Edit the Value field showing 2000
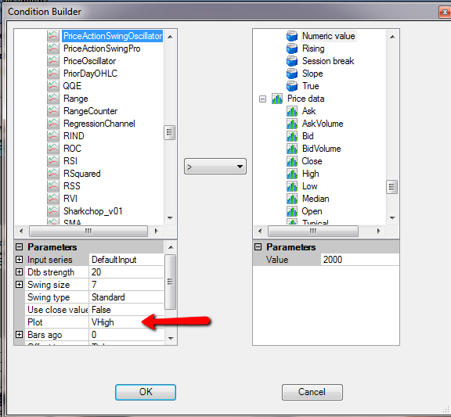 [x=359, y=260]
